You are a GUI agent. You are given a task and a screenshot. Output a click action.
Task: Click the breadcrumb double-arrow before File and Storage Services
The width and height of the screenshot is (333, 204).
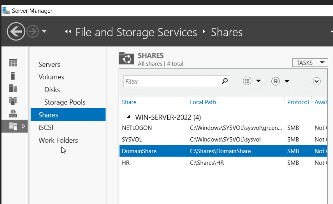coord(68,32)
